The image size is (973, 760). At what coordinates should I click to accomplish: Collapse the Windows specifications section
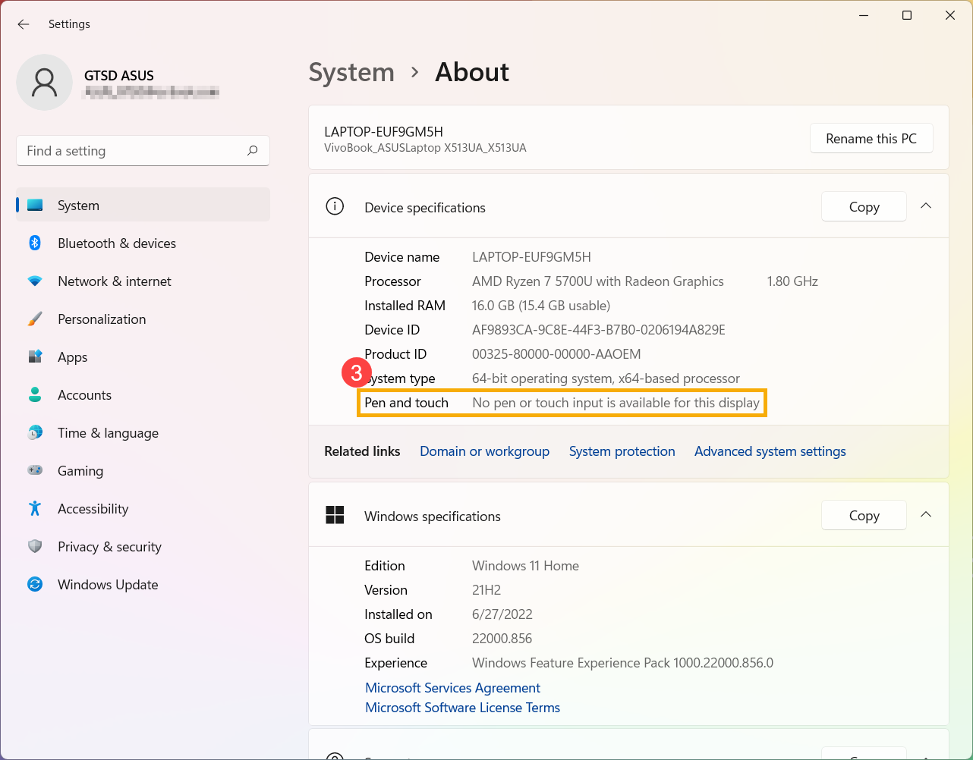[926, 515]
